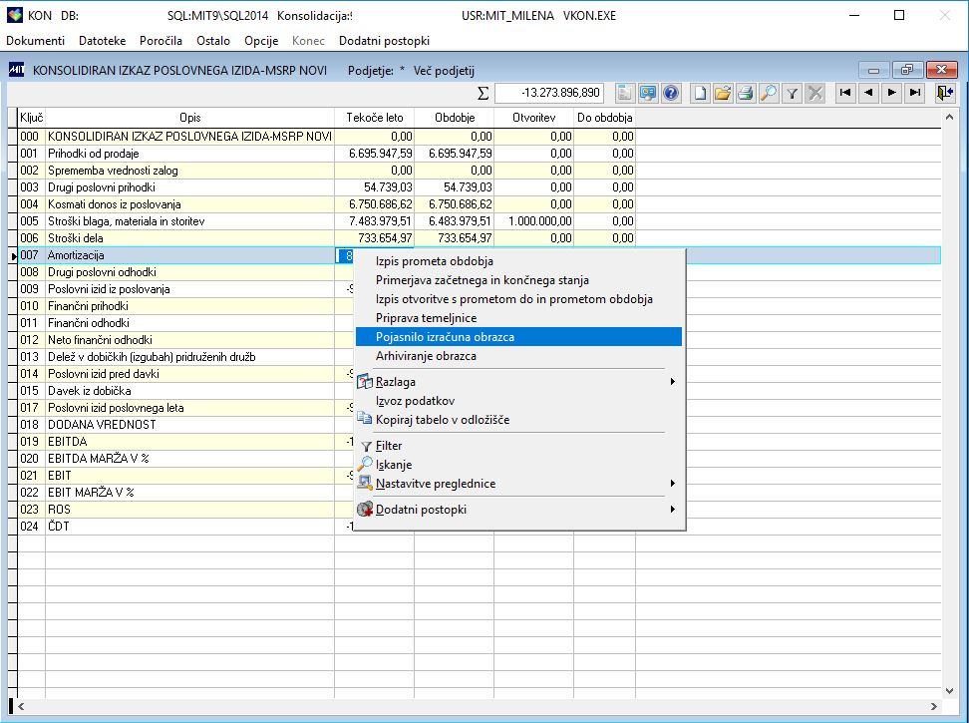Click the sum value input field

tap(548, 93)
